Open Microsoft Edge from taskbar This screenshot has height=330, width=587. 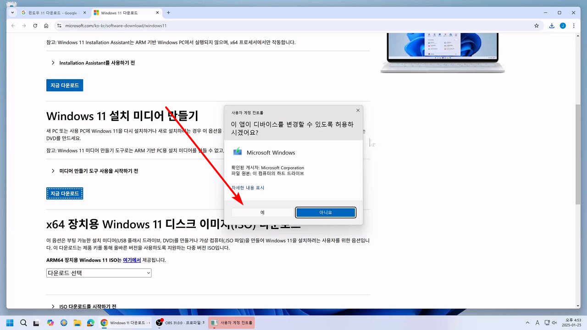pos(90,323)
